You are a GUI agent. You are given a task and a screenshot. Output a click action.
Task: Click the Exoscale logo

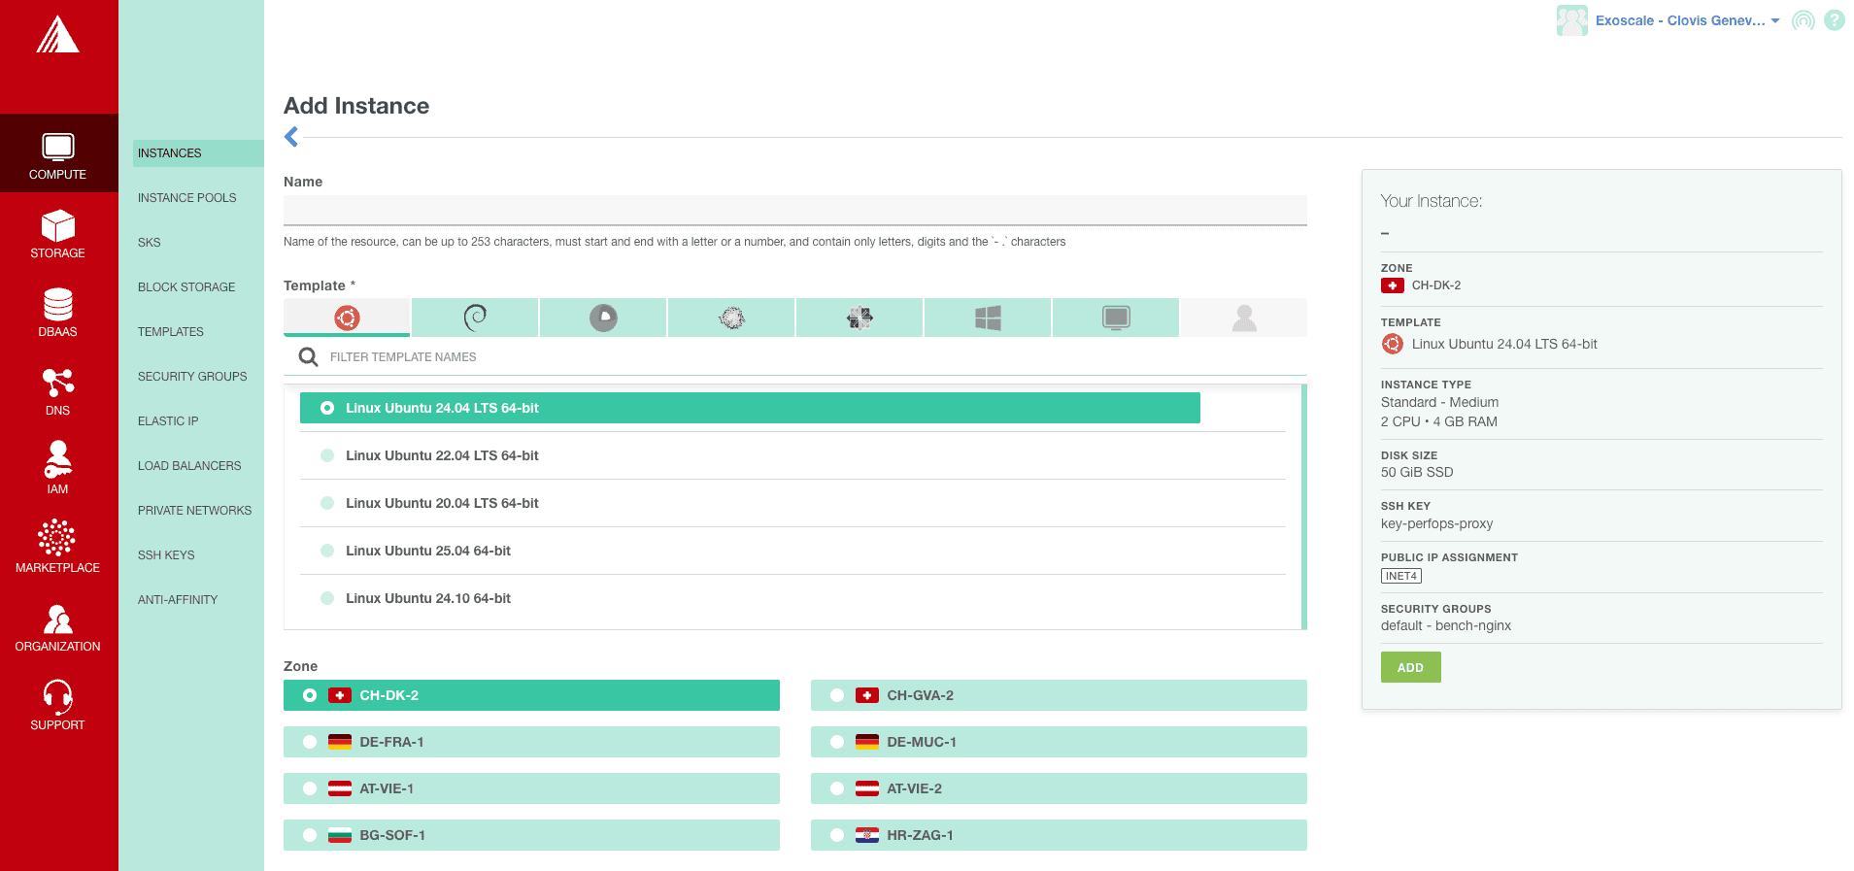click(x=58, y=35)
